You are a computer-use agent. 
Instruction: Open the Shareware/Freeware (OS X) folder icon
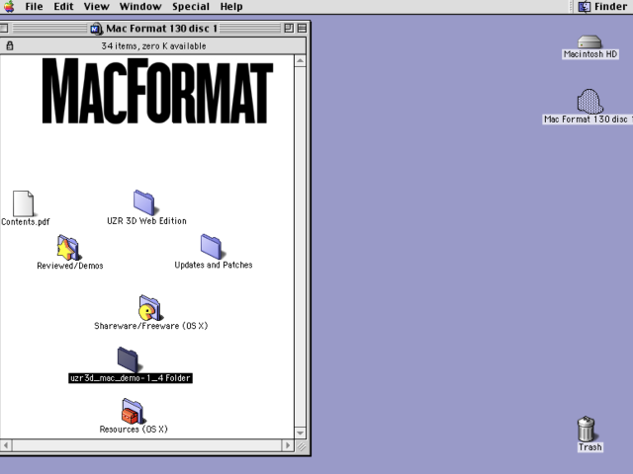pyautogui.click(x=149, y=307)
